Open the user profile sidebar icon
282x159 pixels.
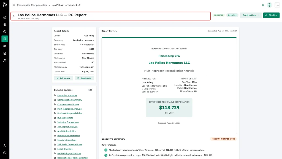[5, 146]
